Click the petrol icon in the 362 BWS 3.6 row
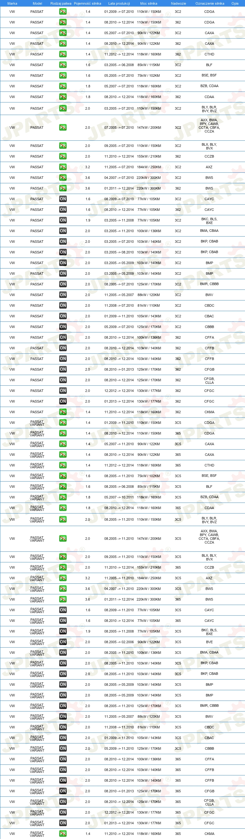This screenshot has height=839, width=245. pos(63,188)
